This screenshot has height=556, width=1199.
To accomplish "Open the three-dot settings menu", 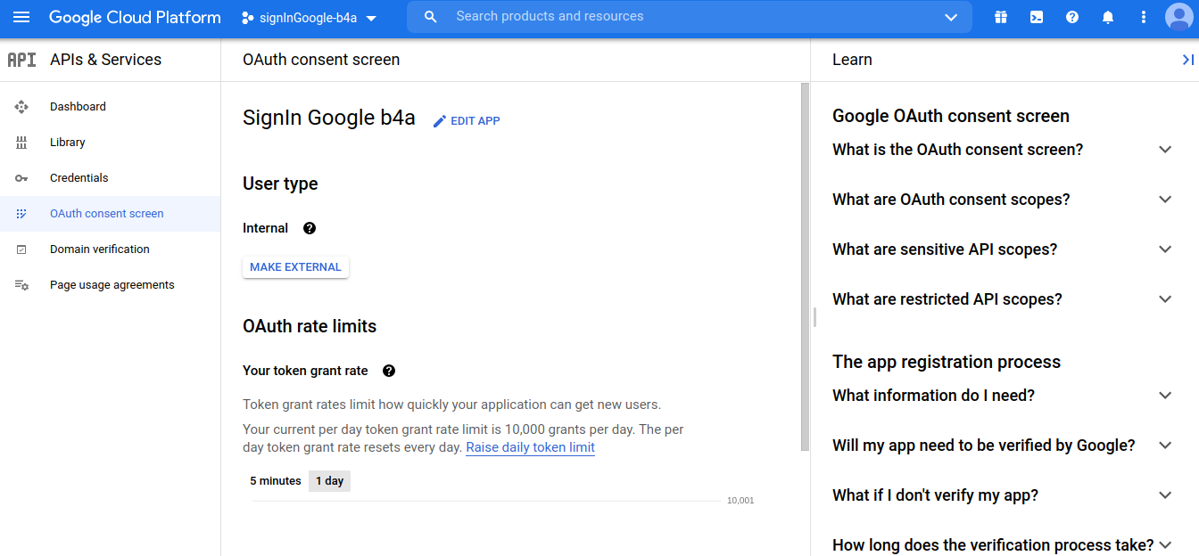I will coord(1144,17).
